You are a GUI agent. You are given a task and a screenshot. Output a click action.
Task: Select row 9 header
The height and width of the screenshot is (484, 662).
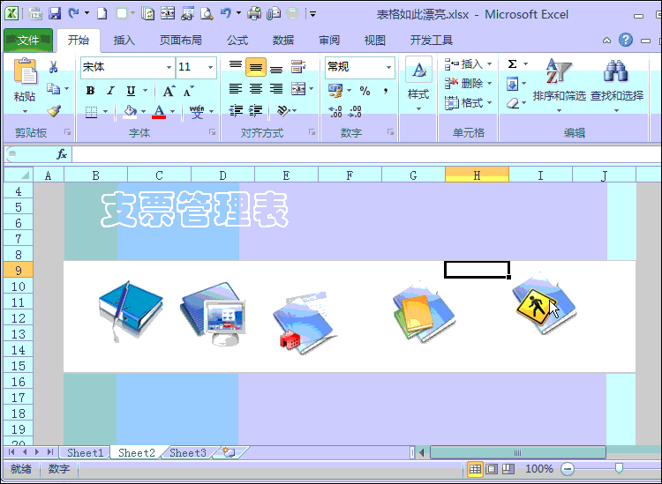[19, 270]
